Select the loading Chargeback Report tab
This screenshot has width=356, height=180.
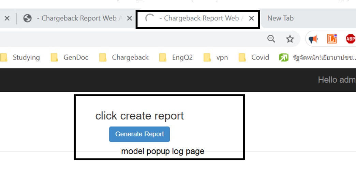point(197,19)
